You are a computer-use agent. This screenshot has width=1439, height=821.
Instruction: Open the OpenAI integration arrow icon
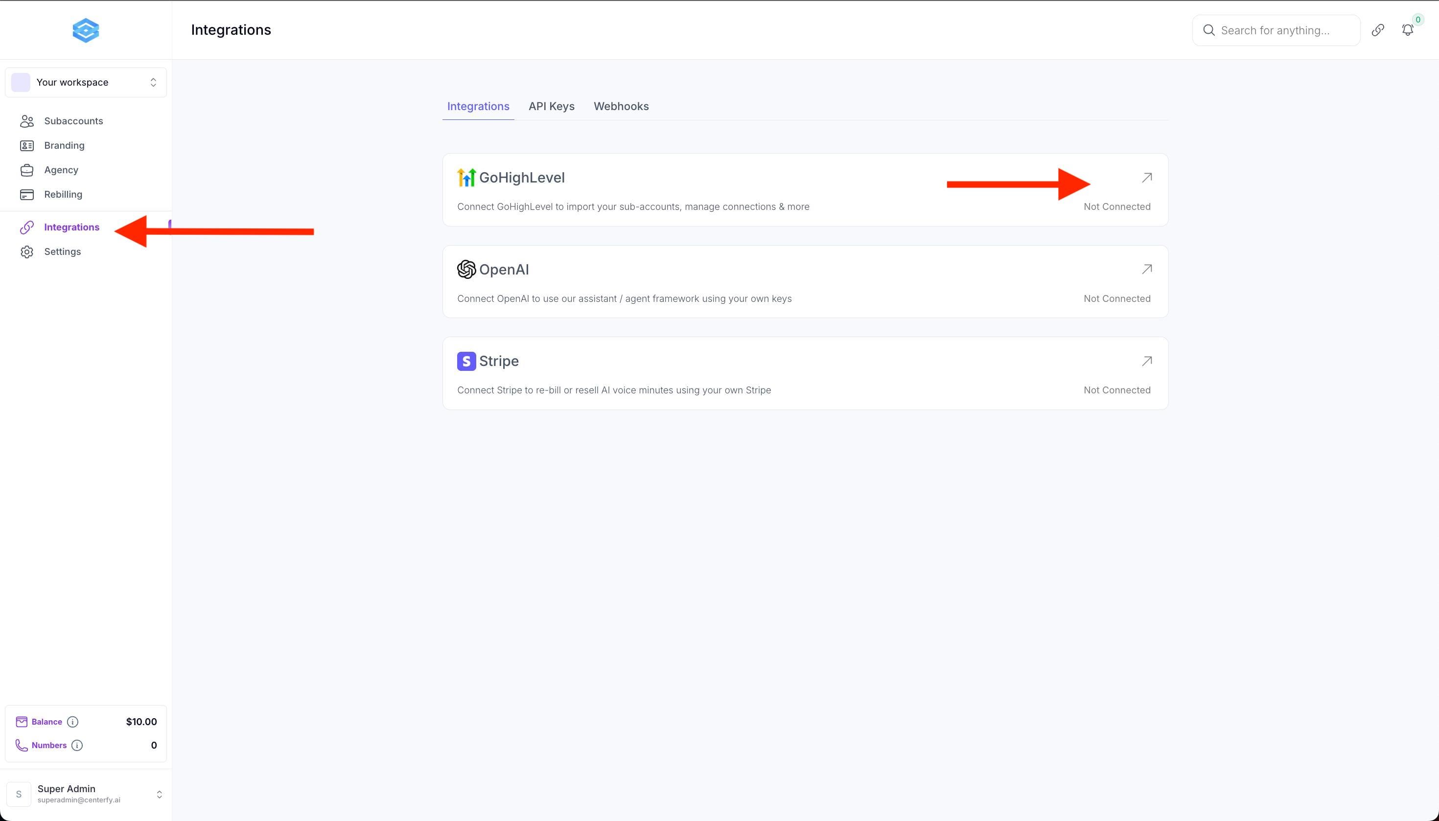coord(1146,270)
